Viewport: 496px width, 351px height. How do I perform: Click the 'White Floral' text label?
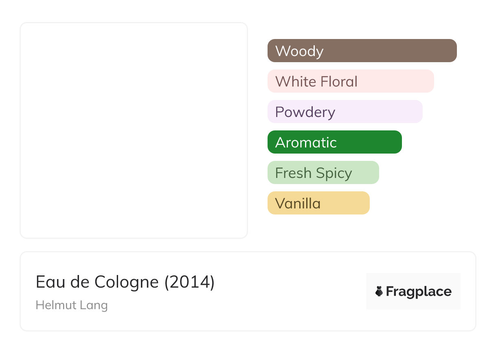tap(316, 82)
